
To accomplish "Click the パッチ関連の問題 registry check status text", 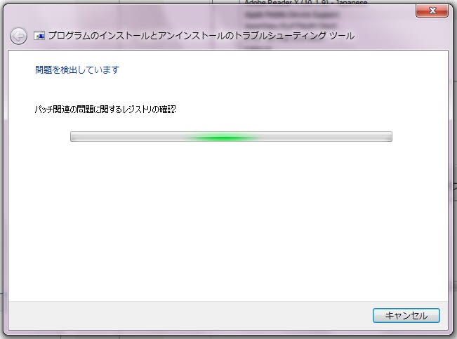I will (105, 109).
